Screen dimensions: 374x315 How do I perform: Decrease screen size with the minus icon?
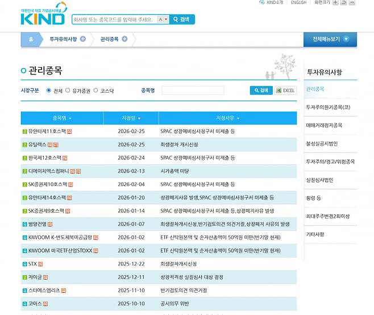pyautogui.click(x=352, y=3)
